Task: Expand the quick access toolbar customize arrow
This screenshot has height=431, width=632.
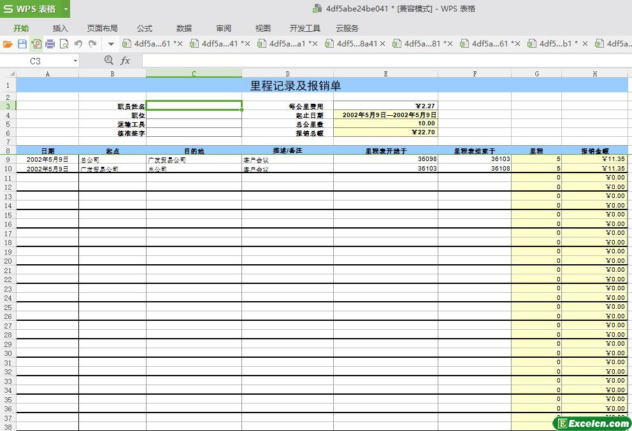Action: 111,44
